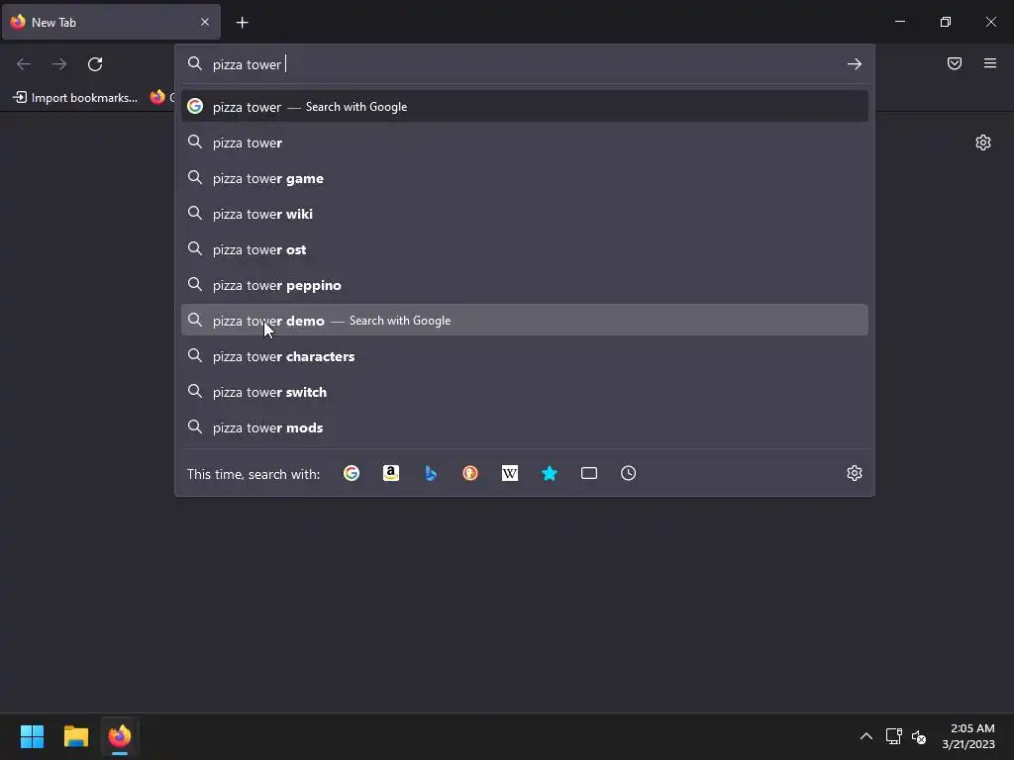
Task: Open a new tab with plus button
Action: click(x=242, y=23)
